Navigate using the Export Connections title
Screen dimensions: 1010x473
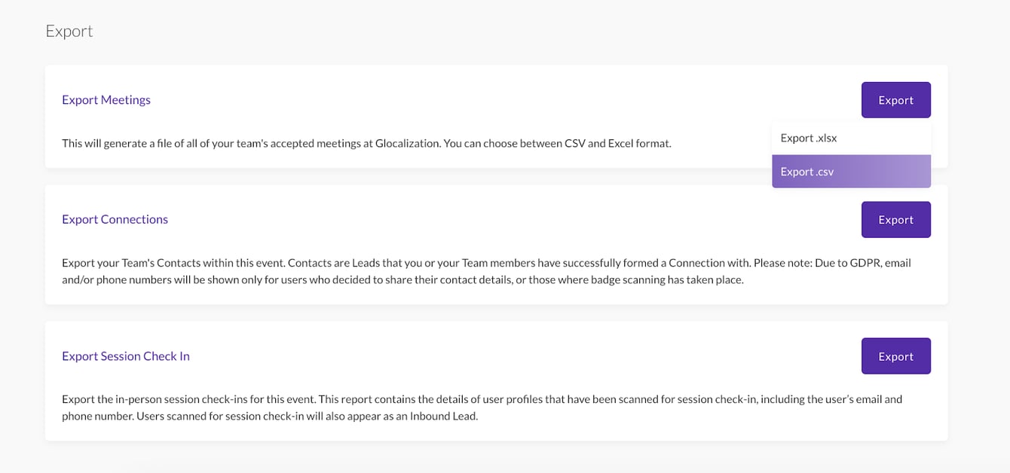(115, 219)
